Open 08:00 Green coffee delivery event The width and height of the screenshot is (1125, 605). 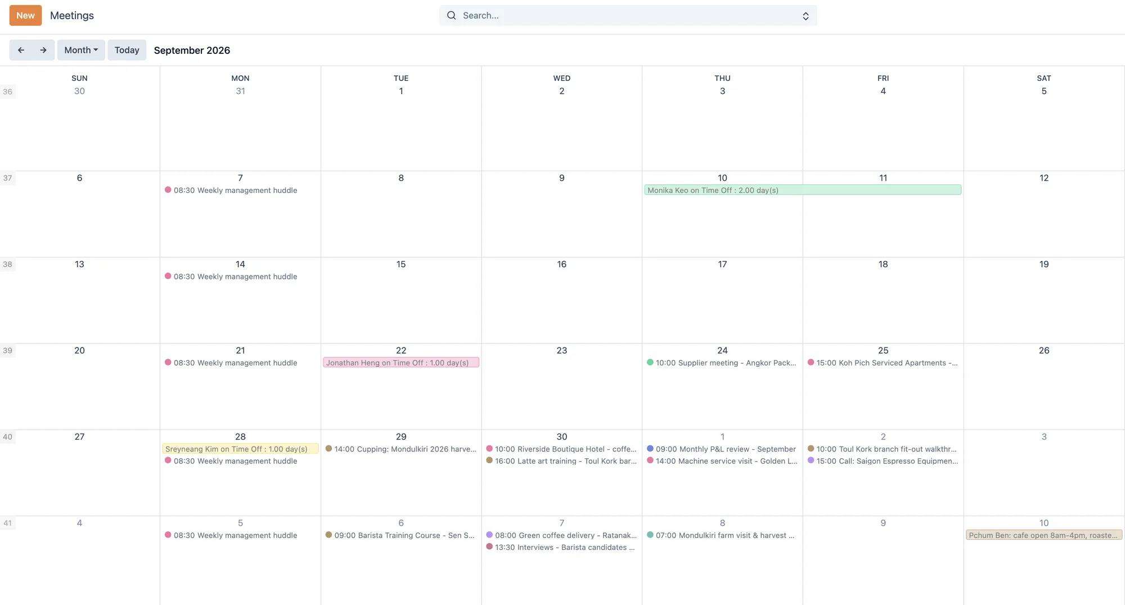561,535
